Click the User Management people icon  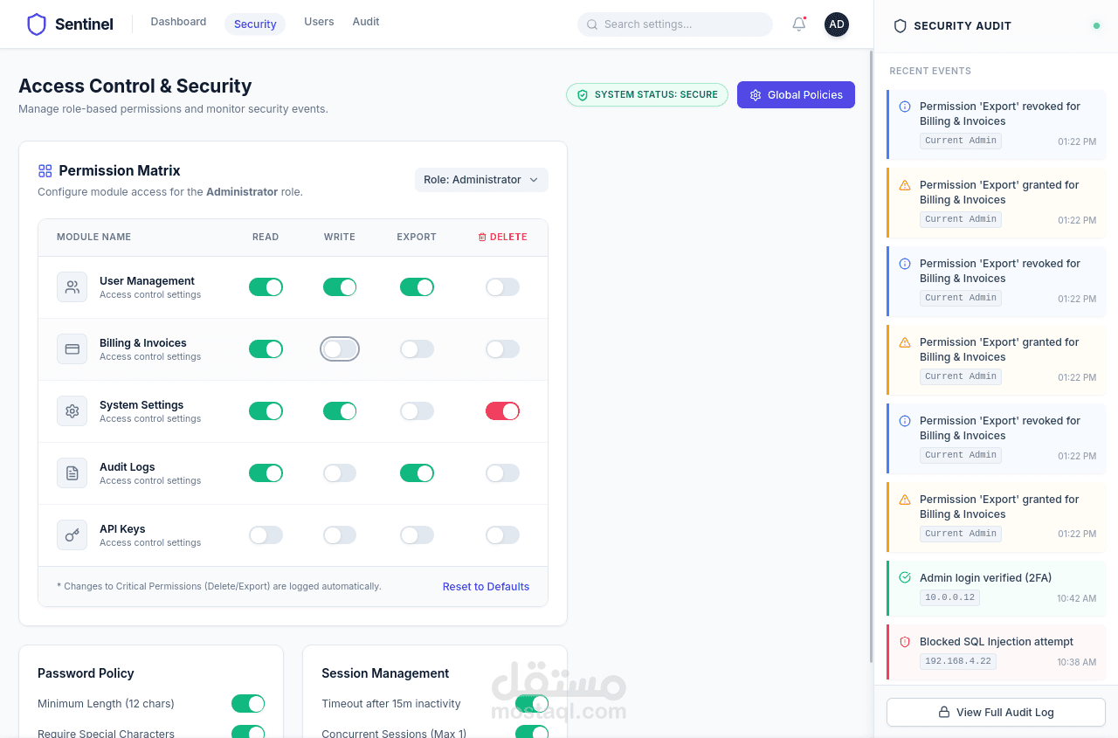(72, 287)
